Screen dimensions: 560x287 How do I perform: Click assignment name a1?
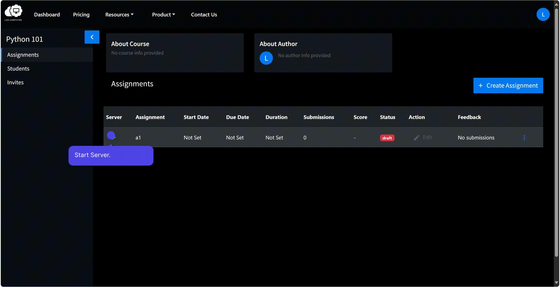[x=138, y=138]
